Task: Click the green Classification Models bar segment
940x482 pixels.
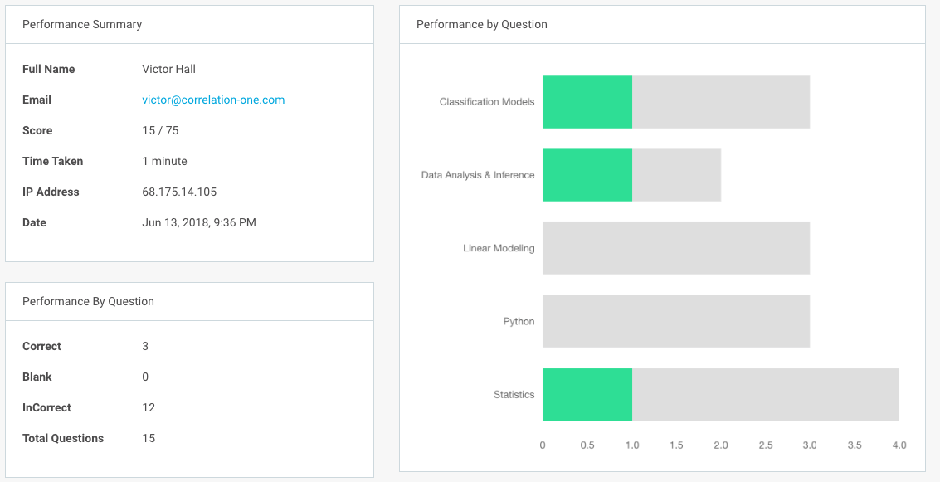Action: click(587, 102)
